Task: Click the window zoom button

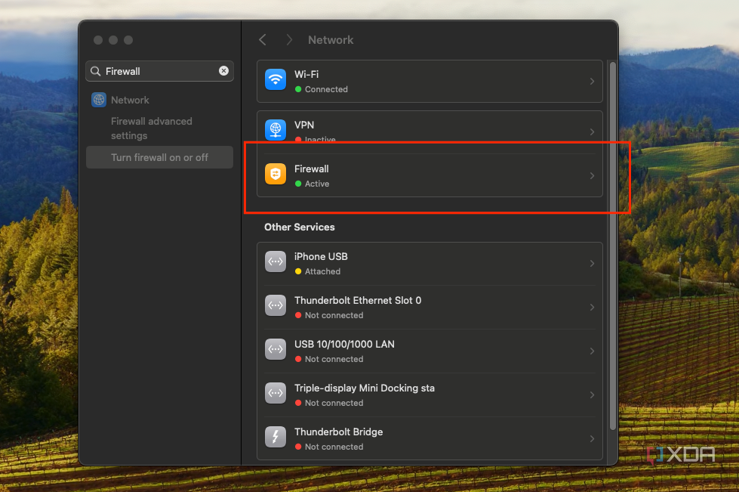Action: point(128,40)
